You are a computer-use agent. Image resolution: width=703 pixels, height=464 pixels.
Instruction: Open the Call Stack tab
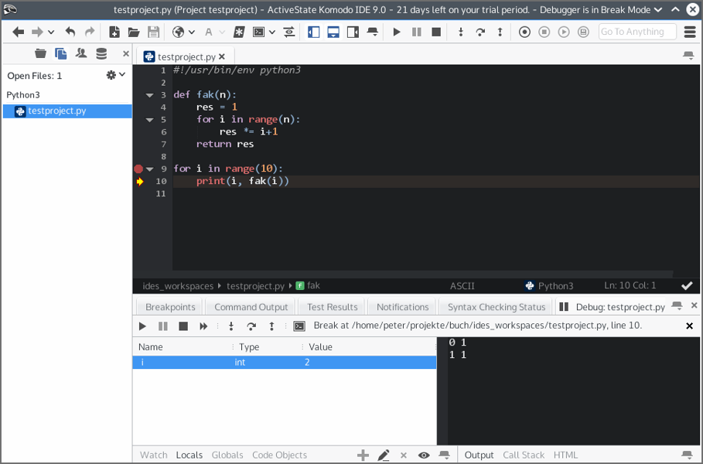point(524,455)
